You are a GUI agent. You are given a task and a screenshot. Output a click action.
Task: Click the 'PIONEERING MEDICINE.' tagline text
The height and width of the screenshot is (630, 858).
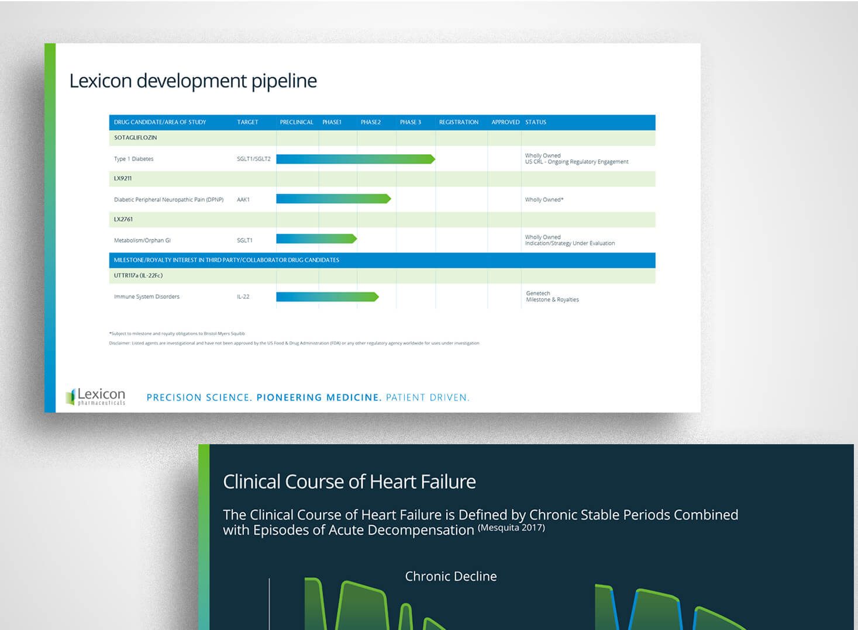pyautogui.click(x=319, y=397)
